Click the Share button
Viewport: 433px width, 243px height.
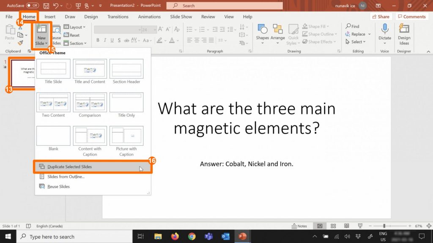380,17
